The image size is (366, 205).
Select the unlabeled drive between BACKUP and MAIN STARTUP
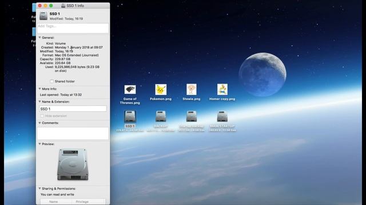point(192,116)
